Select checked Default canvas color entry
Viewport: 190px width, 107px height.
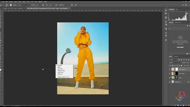[64, 65]
